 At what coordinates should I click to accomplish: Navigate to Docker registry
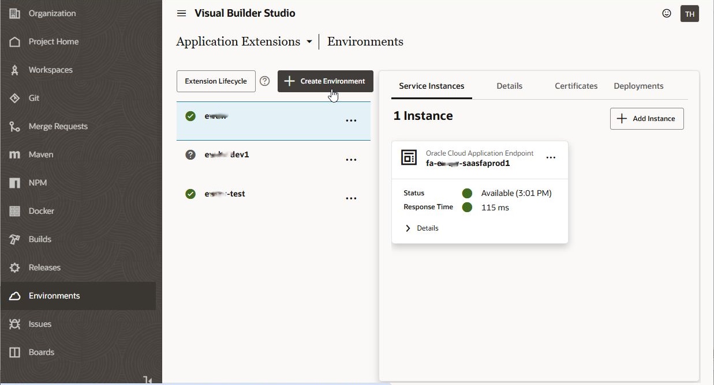click(x=41, y=211)
